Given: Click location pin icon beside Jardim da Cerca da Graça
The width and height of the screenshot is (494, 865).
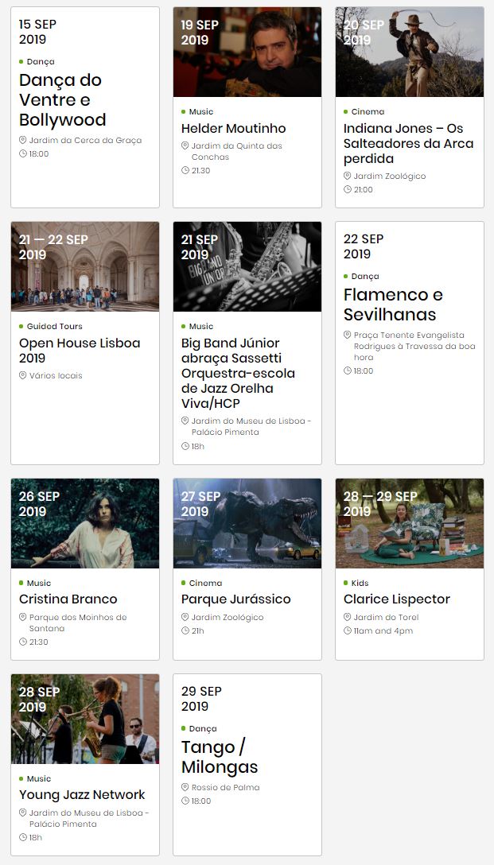Looking at the screenshot, I should pyautogui.click(x=22, y=140).
